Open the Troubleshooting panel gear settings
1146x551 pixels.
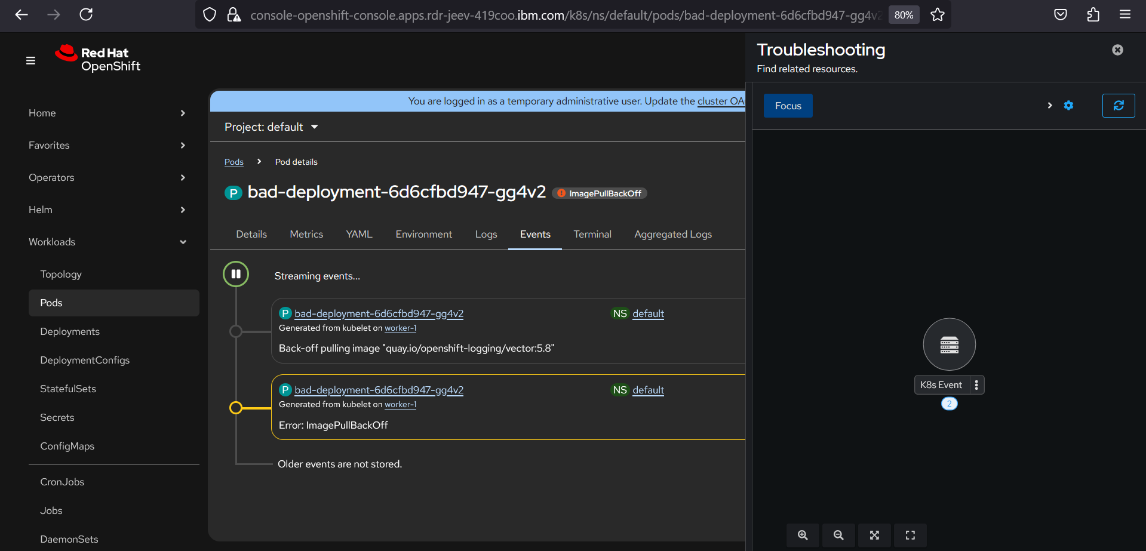pos(1068,106)
